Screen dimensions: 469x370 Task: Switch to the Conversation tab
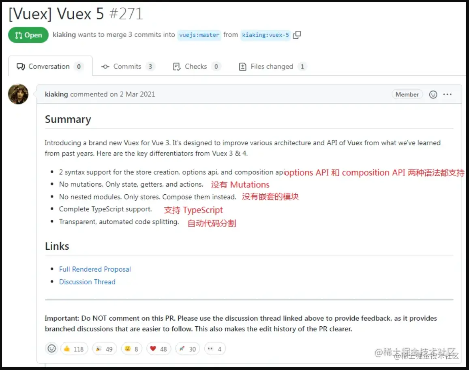[x=50, y=66]
